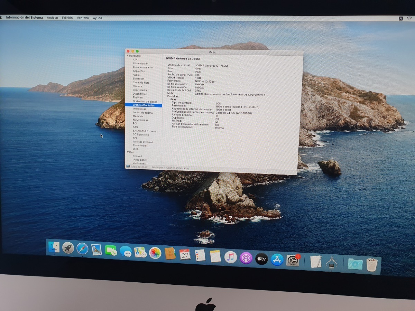Select Lector de tarjeta in the sidebar

(x=143, y=113)
